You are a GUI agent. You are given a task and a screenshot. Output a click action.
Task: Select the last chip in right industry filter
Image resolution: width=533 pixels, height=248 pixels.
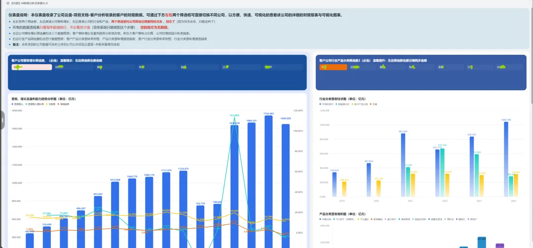(509, 67)
